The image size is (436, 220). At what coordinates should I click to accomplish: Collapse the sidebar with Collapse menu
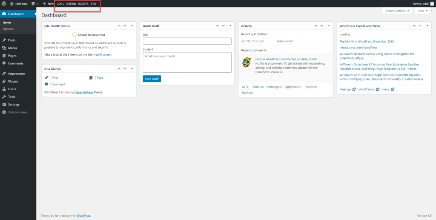(15, 112)
